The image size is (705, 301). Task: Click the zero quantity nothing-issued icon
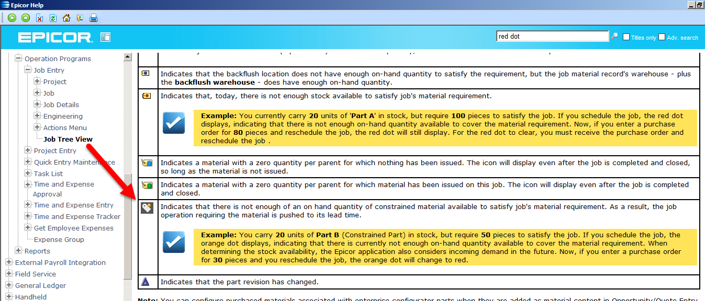coord(147,163)
